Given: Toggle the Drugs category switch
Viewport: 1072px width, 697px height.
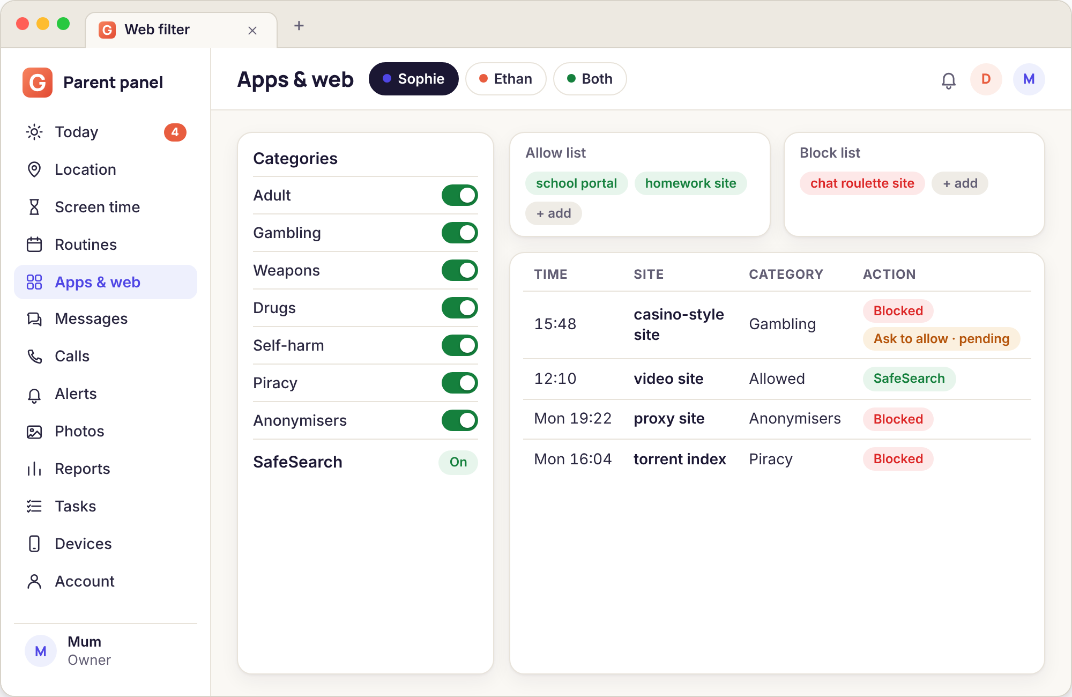Looking at the screenshot, I should [460, 308].
